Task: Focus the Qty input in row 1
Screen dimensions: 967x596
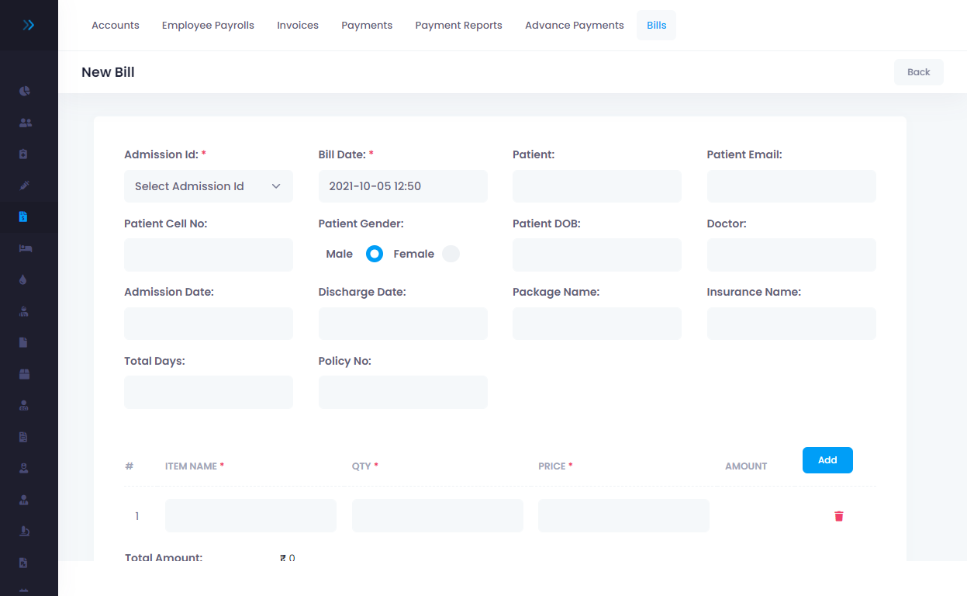Action: 437,516
